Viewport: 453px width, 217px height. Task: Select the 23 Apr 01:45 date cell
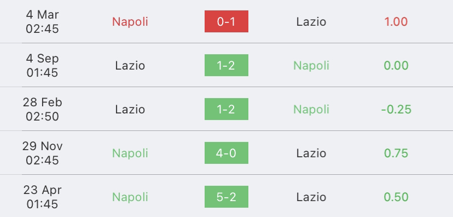pos(42,197)
